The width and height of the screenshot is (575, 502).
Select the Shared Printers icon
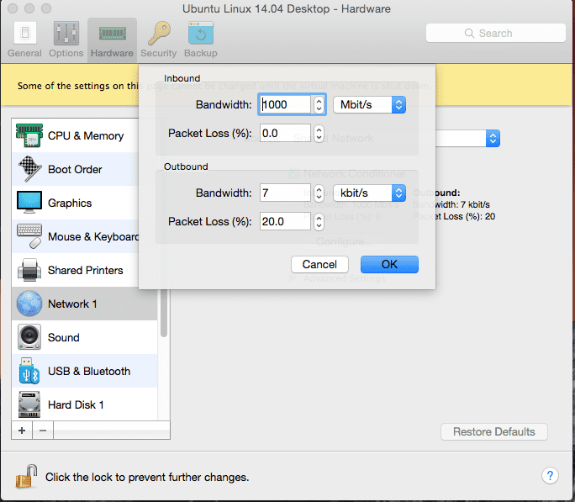[29, 270]
